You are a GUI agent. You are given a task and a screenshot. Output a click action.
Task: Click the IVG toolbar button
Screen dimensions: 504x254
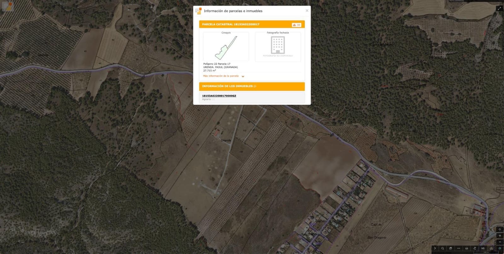[483, 248]
